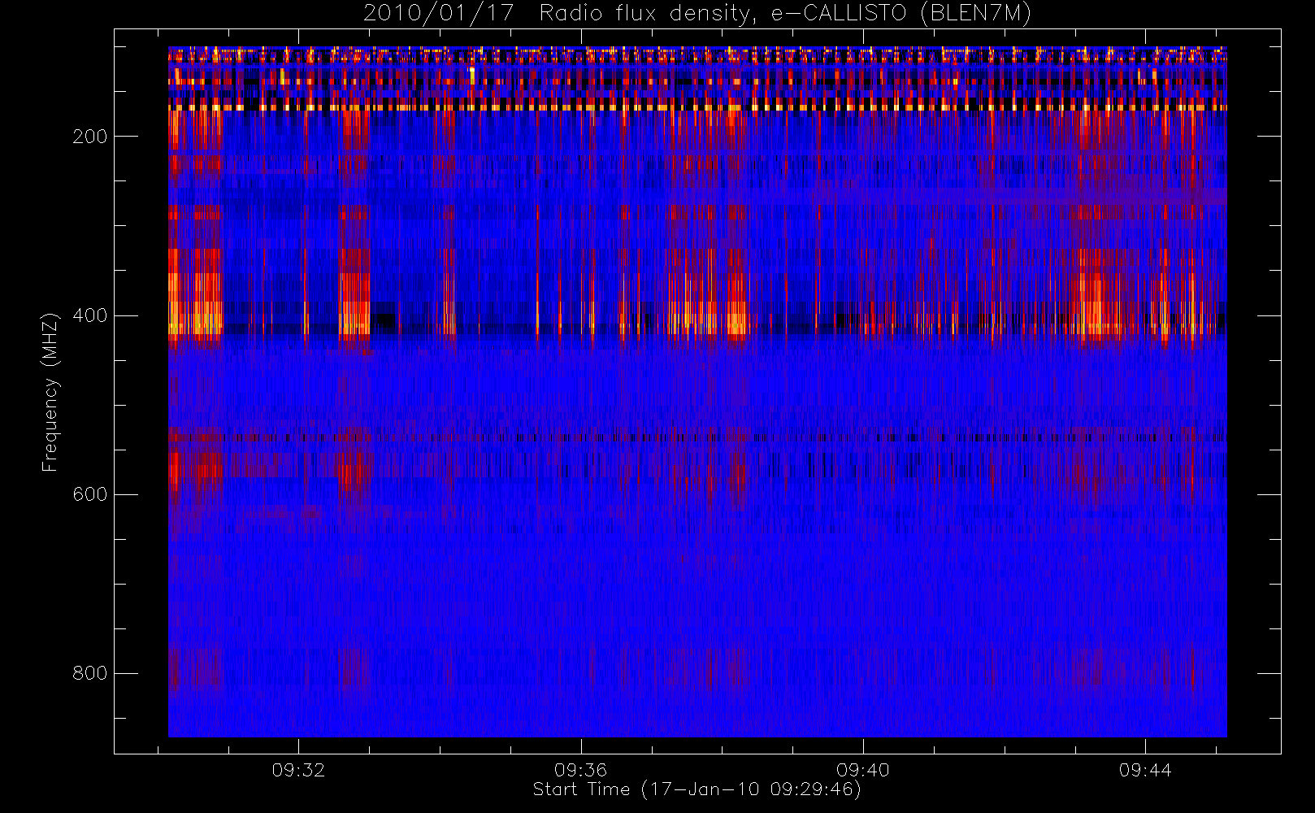
Task: Select the 800 frequency tick label
Action: (x=89, y=673)
